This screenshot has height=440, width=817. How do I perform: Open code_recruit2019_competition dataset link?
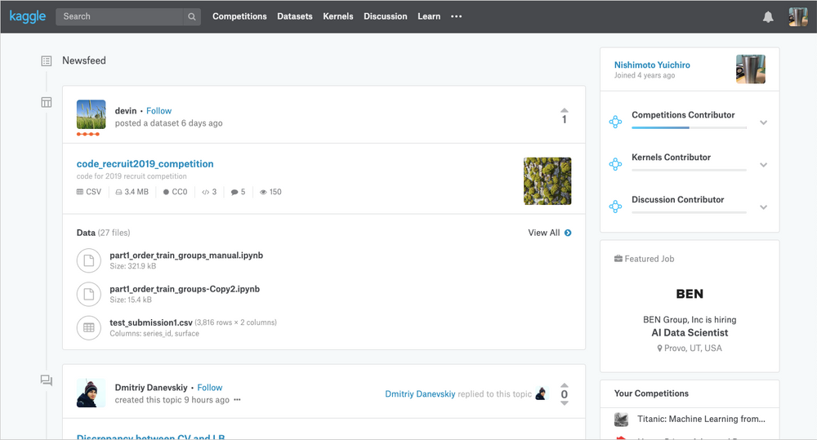[145, 163]
